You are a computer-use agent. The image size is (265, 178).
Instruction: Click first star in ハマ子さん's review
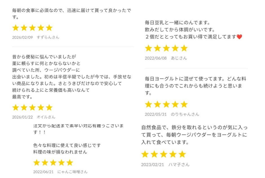click(x=145, y=154)
